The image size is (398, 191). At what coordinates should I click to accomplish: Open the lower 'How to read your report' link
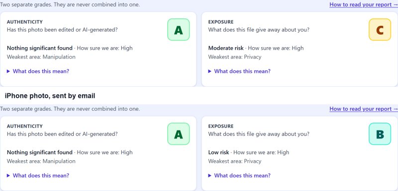[364, 109]
